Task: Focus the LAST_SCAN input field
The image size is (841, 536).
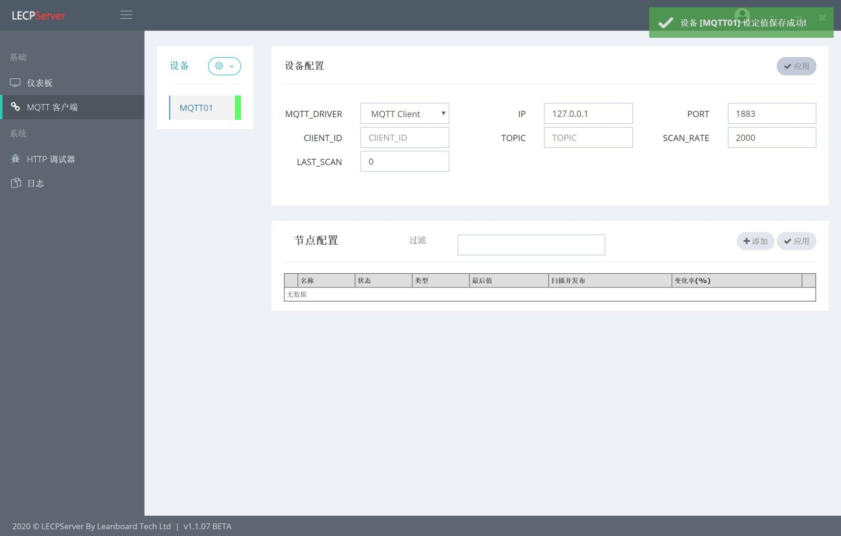Action: (x=405, y=162)
